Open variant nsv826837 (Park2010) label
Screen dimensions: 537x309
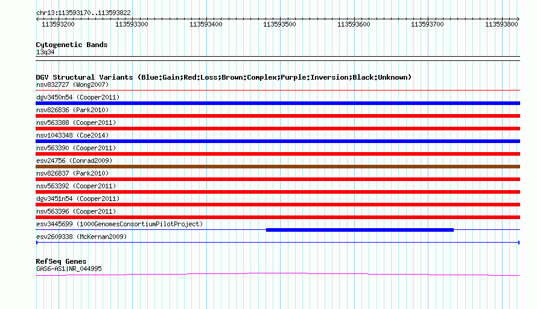pyautogui.click(x=72, y=173)
